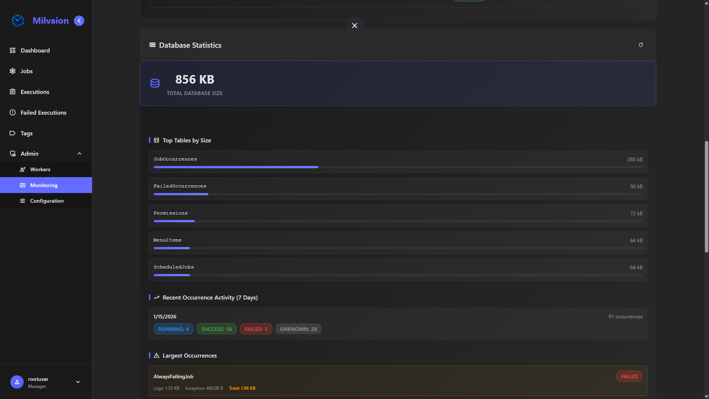The height and width of the screenshot is (399, 709).
Task: Collapse the Admin menu section
Action: pyautogui.click(x=79, y=153)
